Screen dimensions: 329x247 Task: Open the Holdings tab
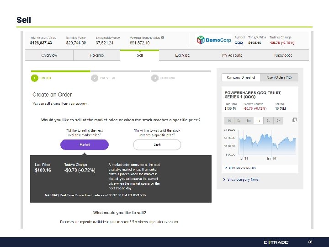[x=97, y=55]
